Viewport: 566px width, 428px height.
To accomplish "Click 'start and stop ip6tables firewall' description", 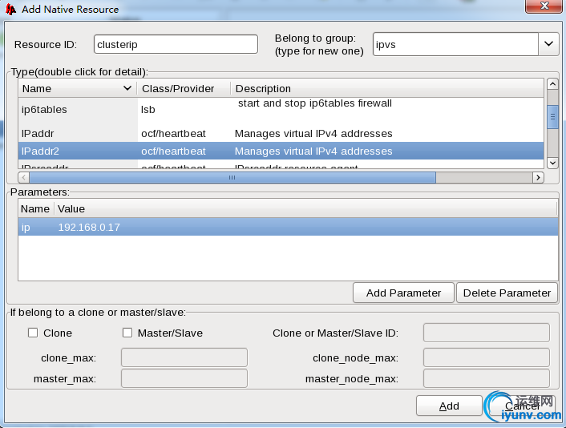I will pos(315,103).
